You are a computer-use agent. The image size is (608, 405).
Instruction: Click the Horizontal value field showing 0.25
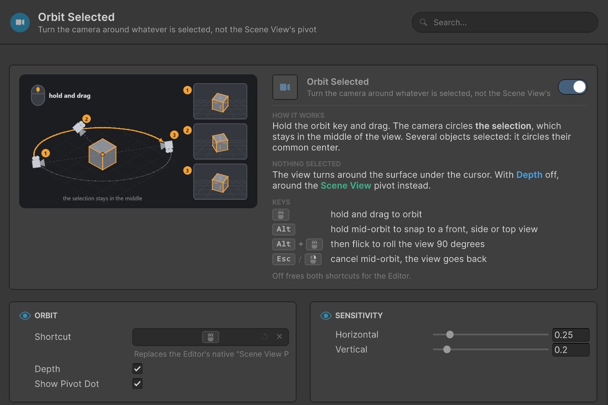(570, 335)
